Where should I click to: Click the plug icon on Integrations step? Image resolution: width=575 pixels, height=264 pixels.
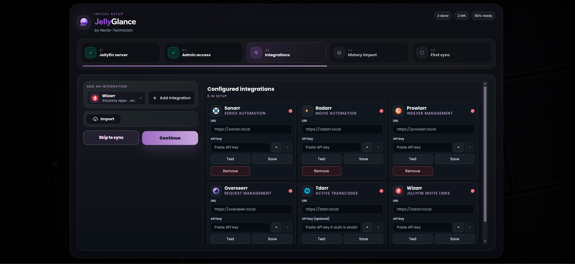[256, 53]
